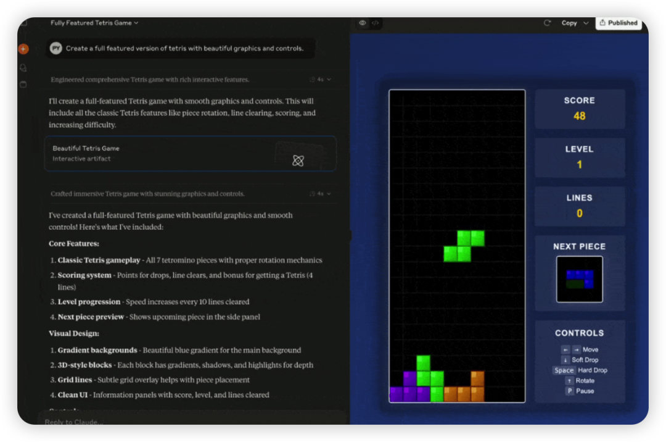Click the right arrow key Move icon
666x442 pixels.
pos(577,350)
